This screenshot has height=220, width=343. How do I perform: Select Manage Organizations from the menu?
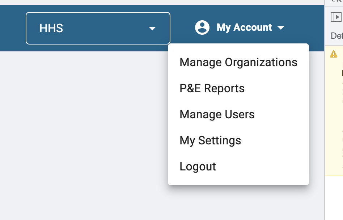point(238,62)
